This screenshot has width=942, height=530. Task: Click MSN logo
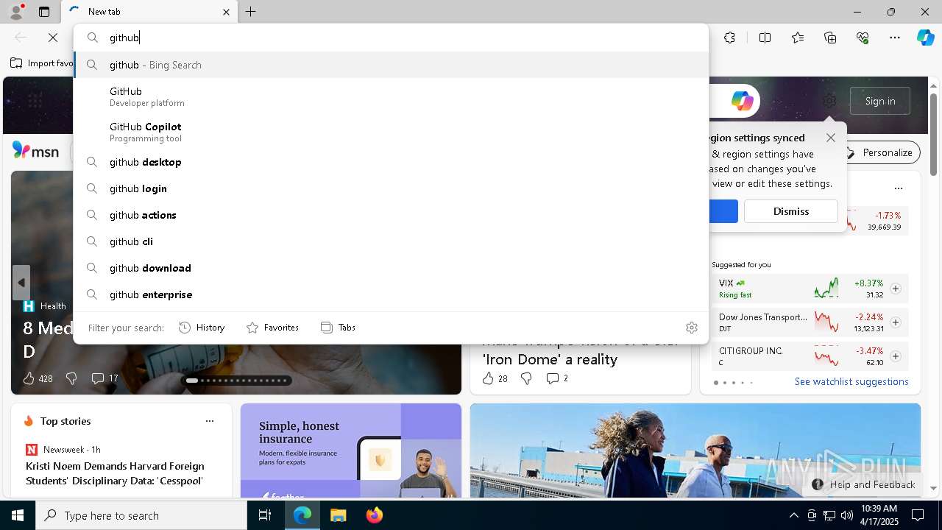pyautogui.click(x=35, y=151)
